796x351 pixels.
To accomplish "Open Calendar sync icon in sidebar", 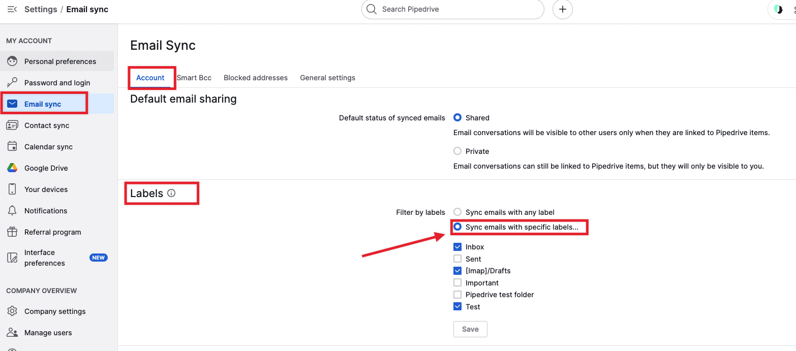I will (x=12, y=147).
